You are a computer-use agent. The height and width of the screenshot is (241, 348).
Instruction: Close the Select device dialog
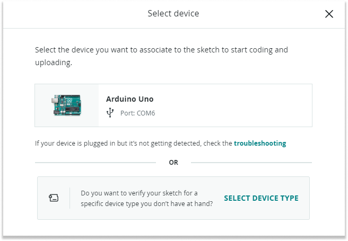(x=329, y=14)
